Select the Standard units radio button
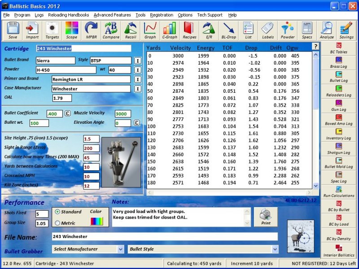 (57, 212)
